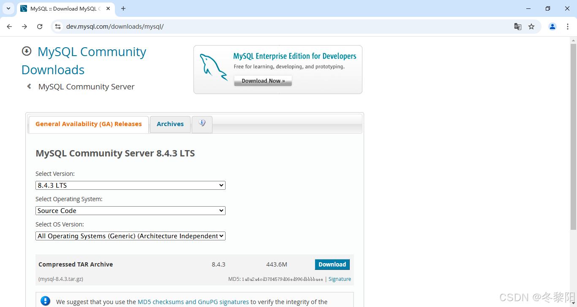The image size is (577, 307).
Task: Click the 443.6M file size text
Action: [x=277, y=264]
